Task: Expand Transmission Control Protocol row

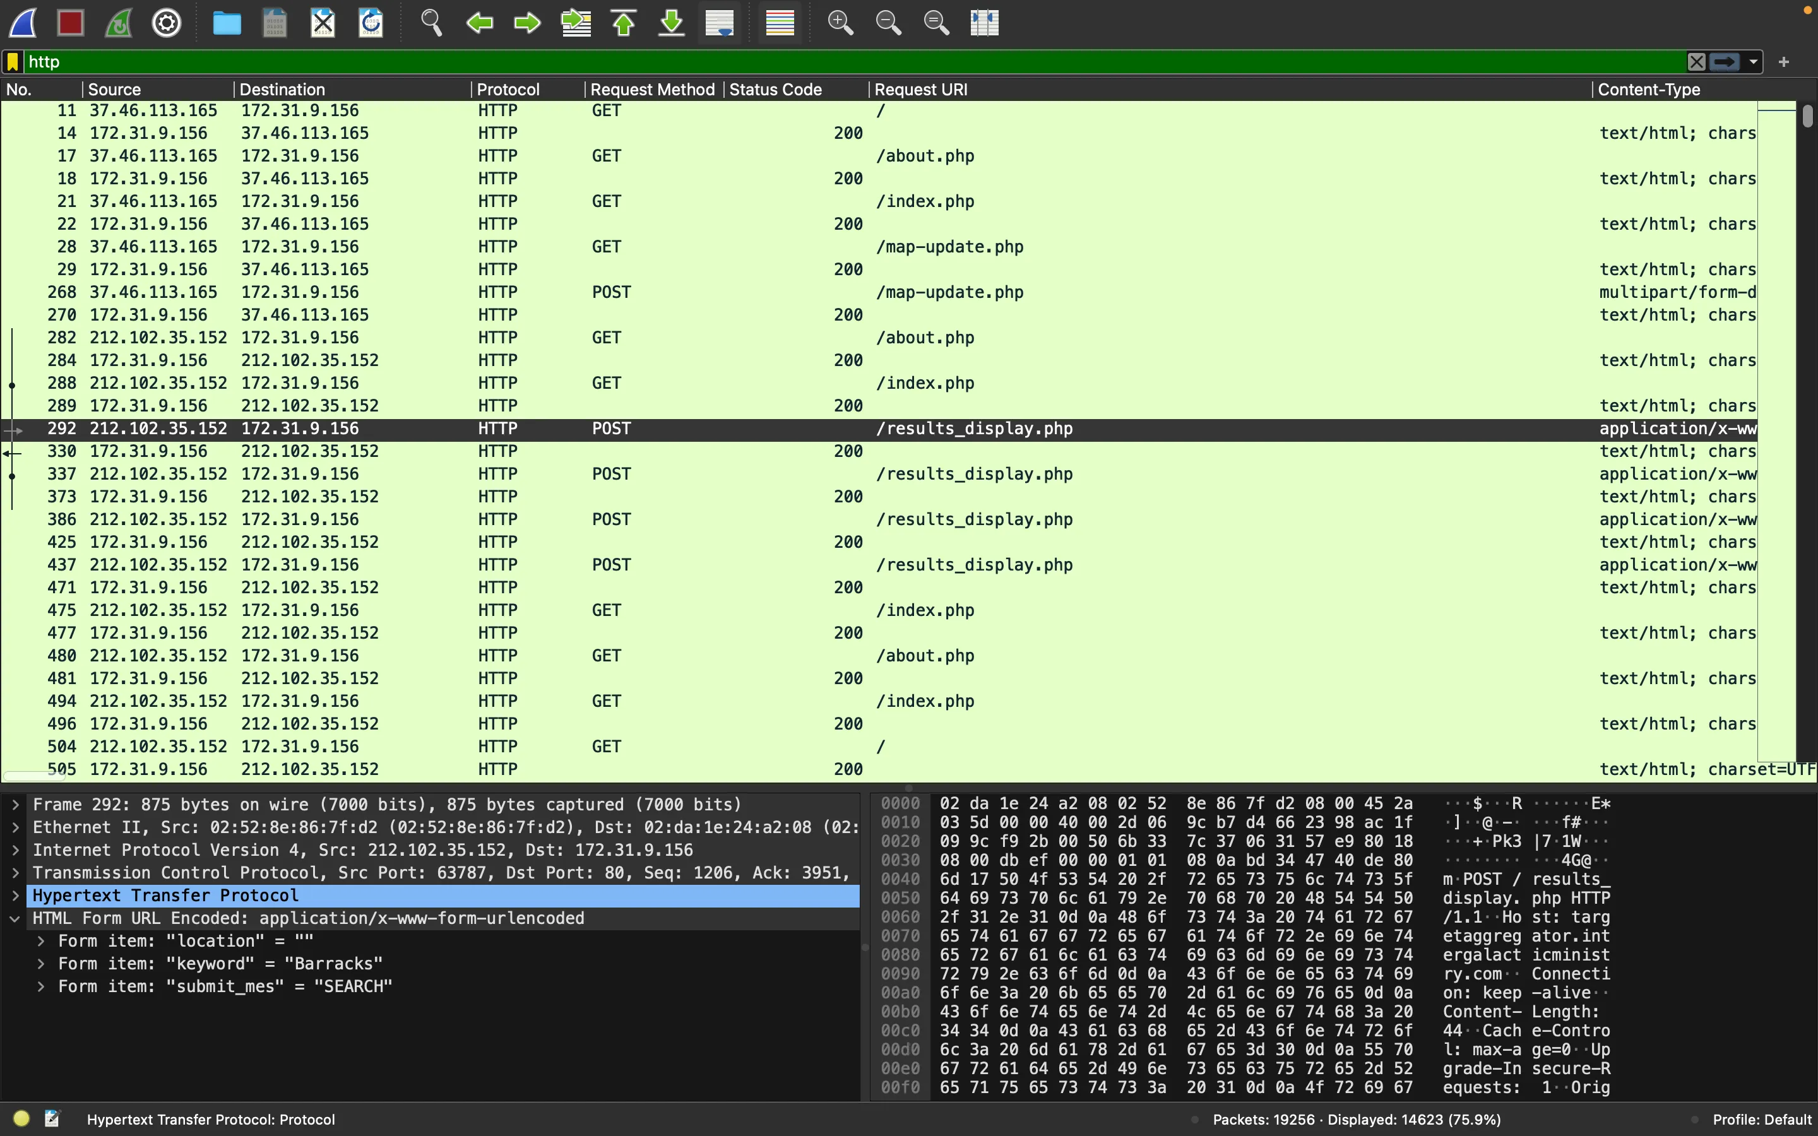Action: 15,872
